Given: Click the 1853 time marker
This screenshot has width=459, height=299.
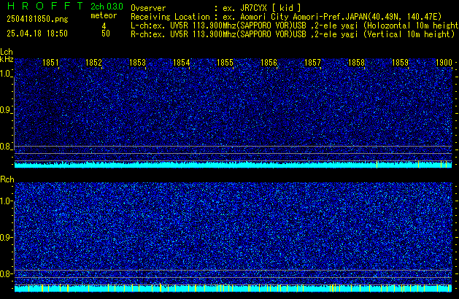Looking at the screenshot, I should click(137, 63).
